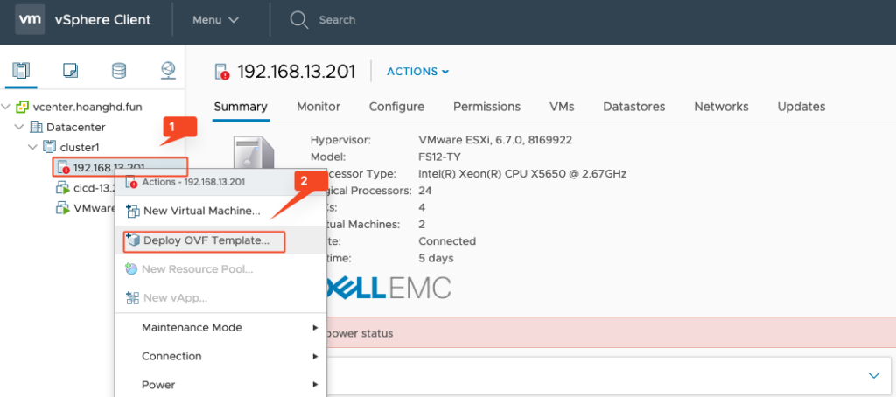Screen dimensions: 896x397
Task: Open the Connection submenu
Action: (220, 356)
